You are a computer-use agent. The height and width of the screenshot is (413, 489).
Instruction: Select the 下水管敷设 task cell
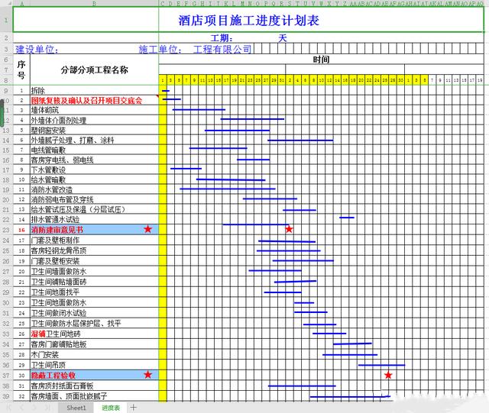[95, 170]
